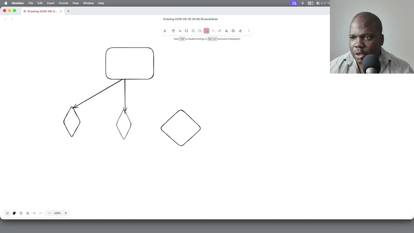
Task: Select the Eraser tool
Action: (240, 31)
